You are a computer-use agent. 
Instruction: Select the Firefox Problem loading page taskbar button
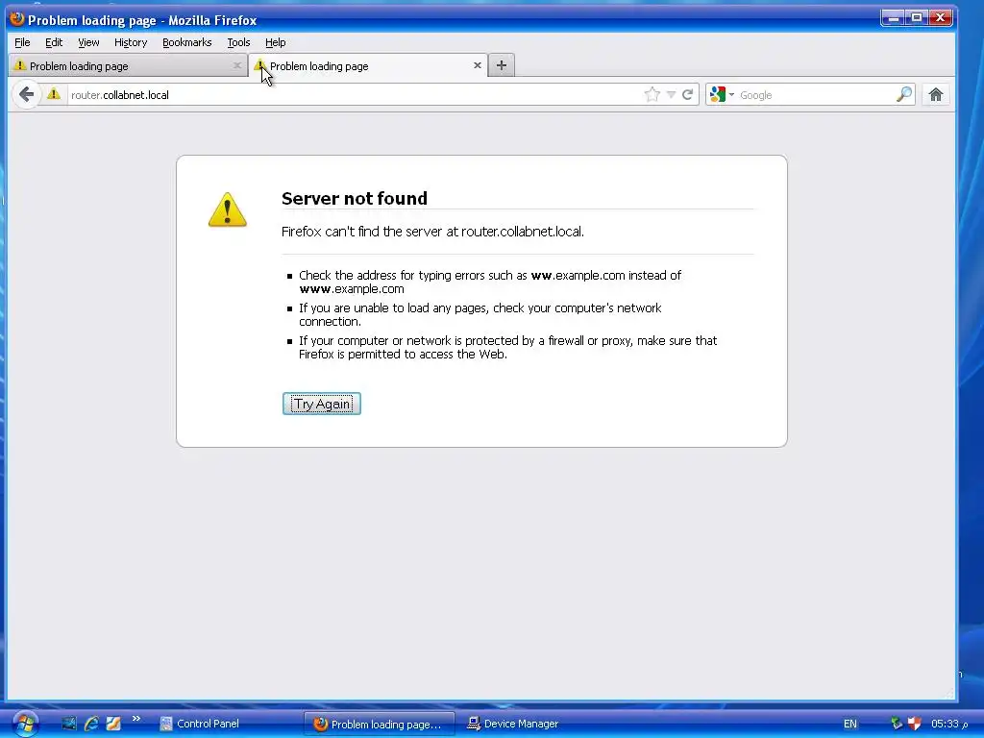click(x=379, y=724)
